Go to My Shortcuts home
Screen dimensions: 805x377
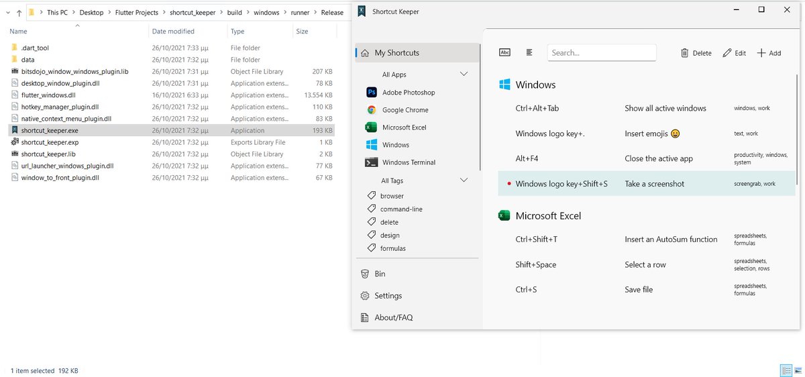(417, 52)
